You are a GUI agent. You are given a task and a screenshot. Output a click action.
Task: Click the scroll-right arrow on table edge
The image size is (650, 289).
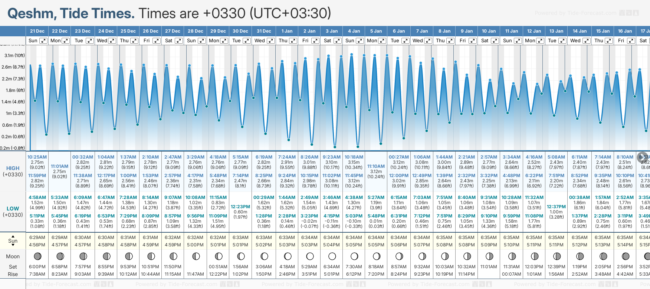click(x=642, y=157)
